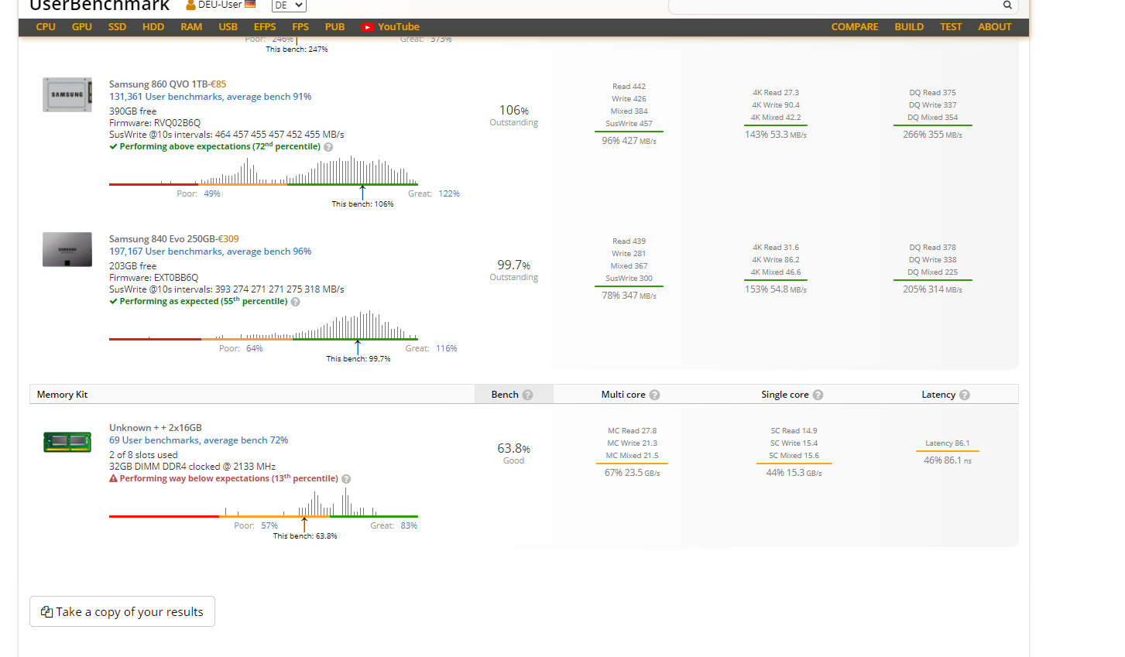Open the COMPARE page
Viewport: 1125px width, 657px height.
[x=855, y=27]
